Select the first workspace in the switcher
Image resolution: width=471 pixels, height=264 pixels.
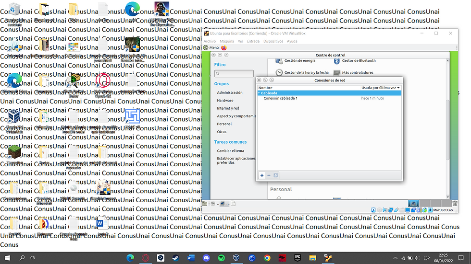[413, 204]
